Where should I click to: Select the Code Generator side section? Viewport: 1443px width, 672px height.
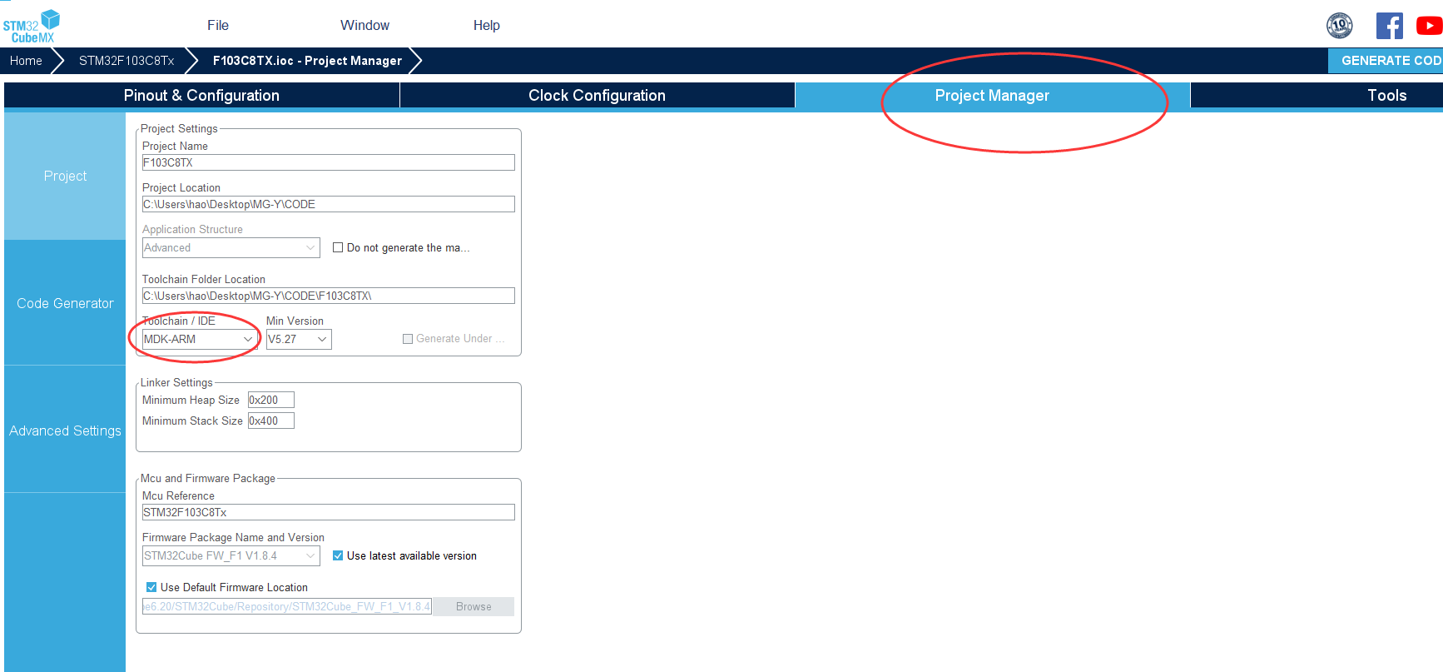pyautogui.click(x=65, y=304)
